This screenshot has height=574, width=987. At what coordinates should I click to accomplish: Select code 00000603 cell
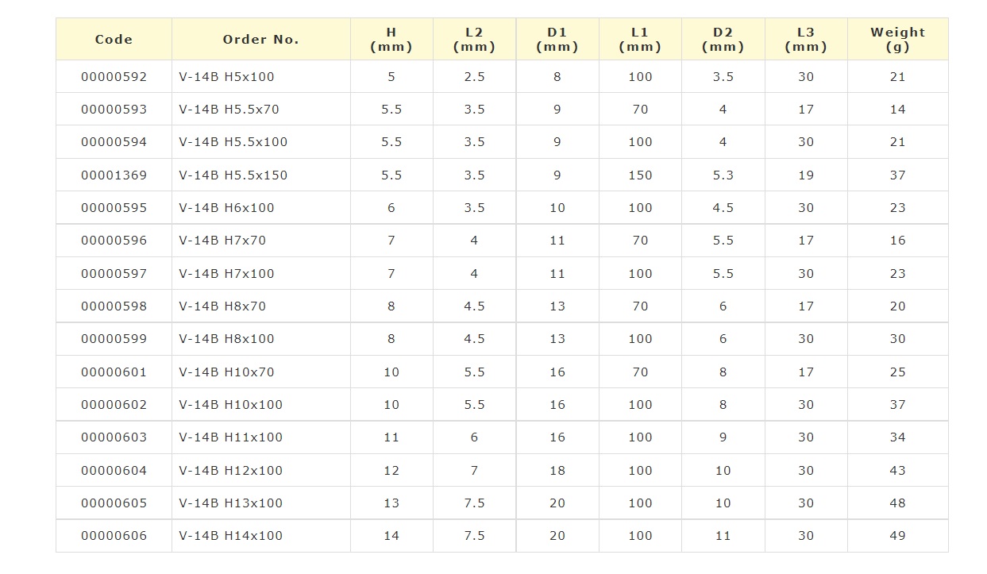(x=114, y=437)
